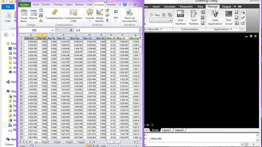Switch to the Vista ribbon tab
This screenshot has width=262, height=147.
coord(89,4)
